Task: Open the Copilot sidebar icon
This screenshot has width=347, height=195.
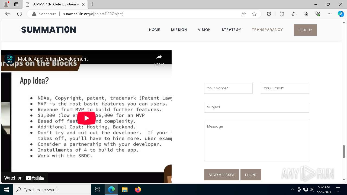Action: 341,14
